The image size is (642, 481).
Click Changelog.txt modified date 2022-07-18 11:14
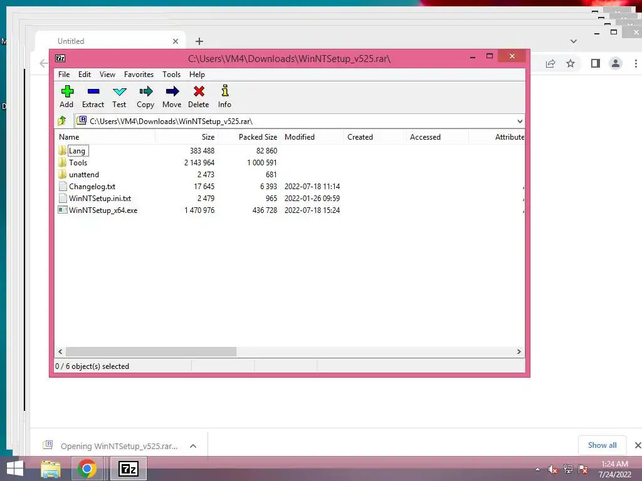click(x=312, y=187)
